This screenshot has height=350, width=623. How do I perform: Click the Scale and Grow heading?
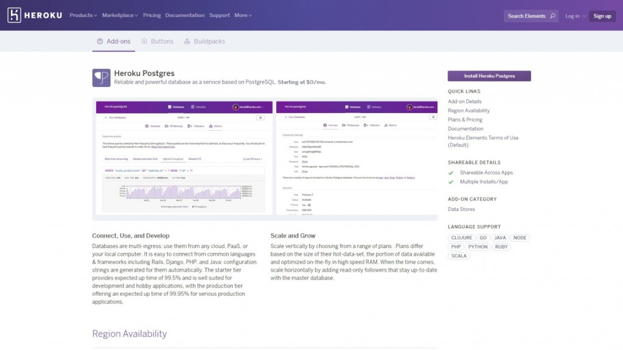point(293,236)
